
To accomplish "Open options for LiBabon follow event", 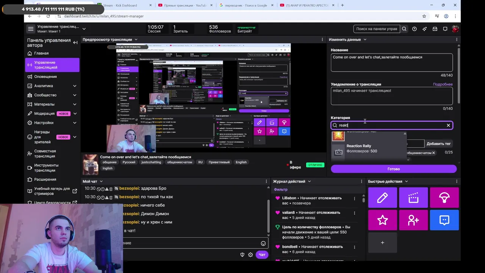I will click(354, 198).
